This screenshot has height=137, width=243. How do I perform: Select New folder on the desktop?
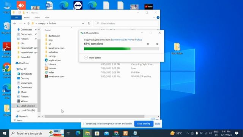point(177,49)
